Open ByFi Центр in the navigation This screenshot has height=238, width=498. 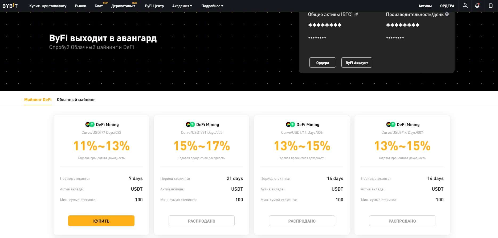pos(154,6)
